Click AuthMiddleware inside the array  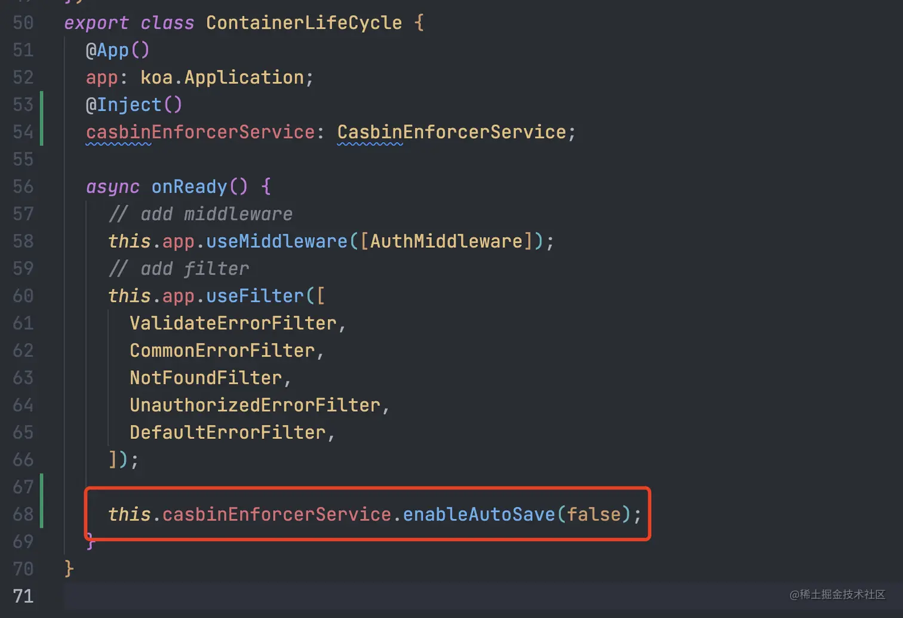click(446, 241)
